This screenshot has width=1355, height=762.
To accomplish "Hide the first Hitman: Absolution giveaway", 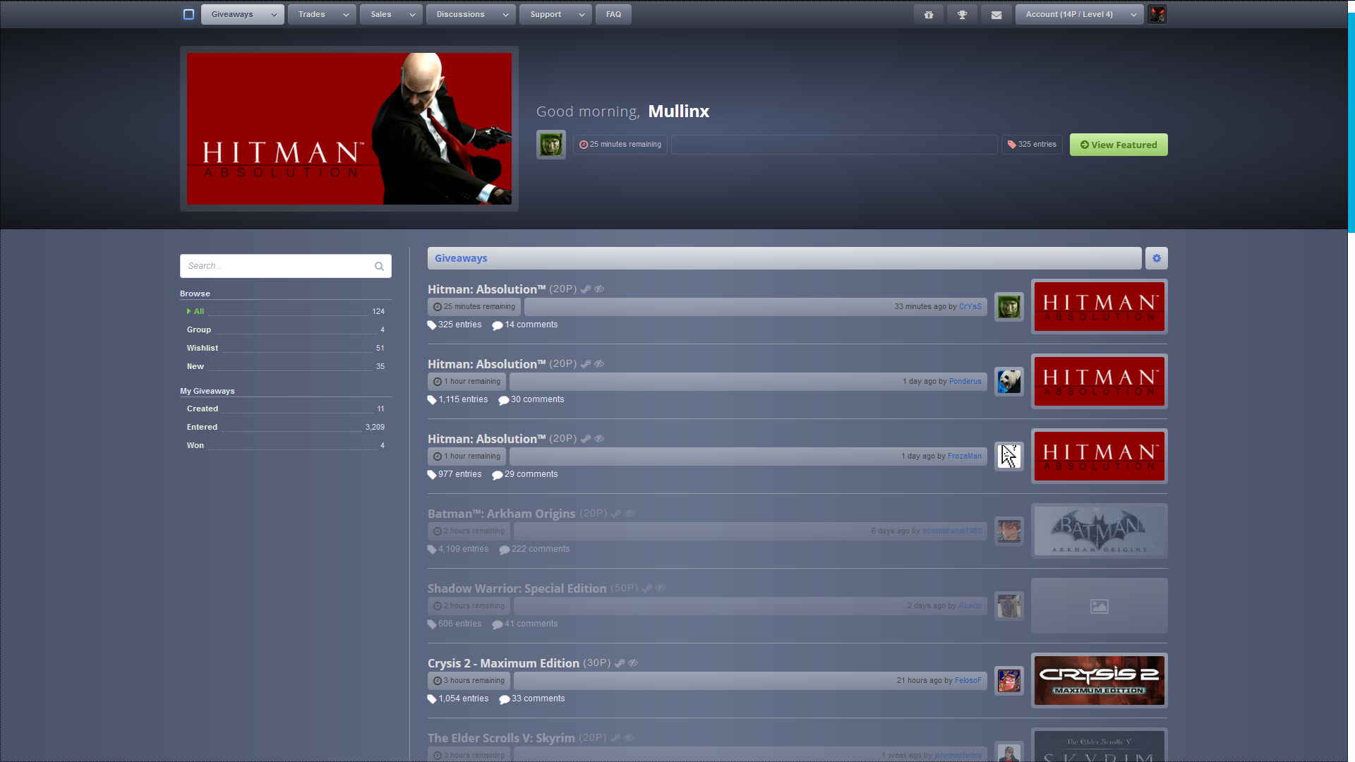I will tap(599, 289).
